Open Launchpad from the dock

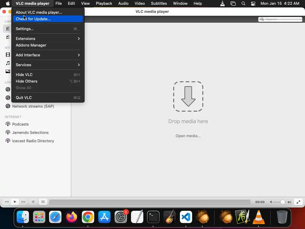[x=39, y=217]
